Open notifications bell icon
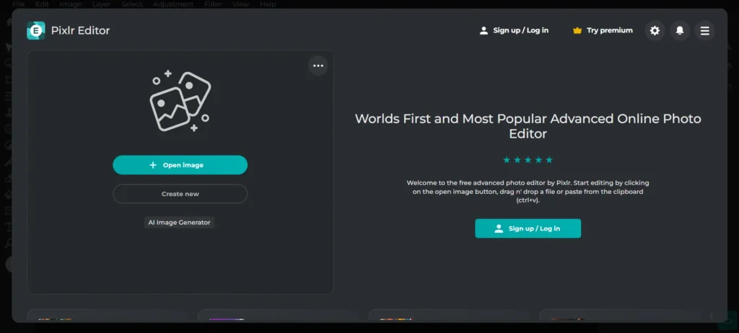The height and width of the screenshot is (333, 739). pos(680,30)
